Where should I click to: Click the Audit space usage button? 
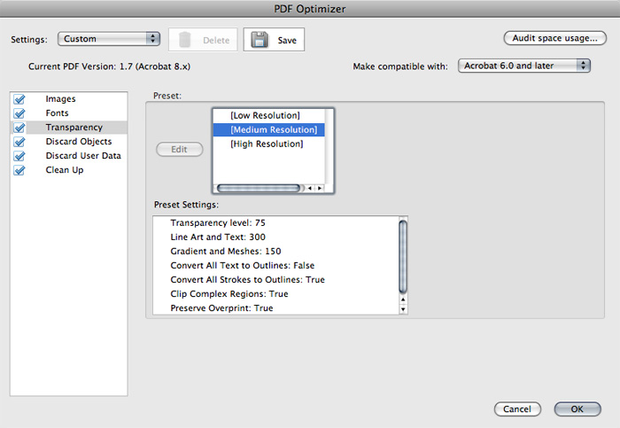point(554,39)
